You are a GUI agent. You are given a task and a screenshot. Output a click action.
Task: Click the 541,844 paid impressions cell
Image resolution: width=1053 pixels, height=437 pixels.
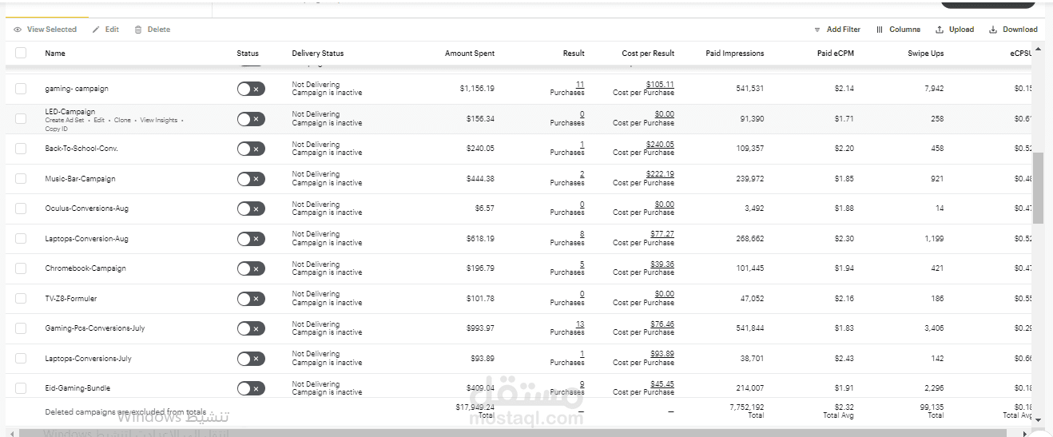(x=750, y=328)
